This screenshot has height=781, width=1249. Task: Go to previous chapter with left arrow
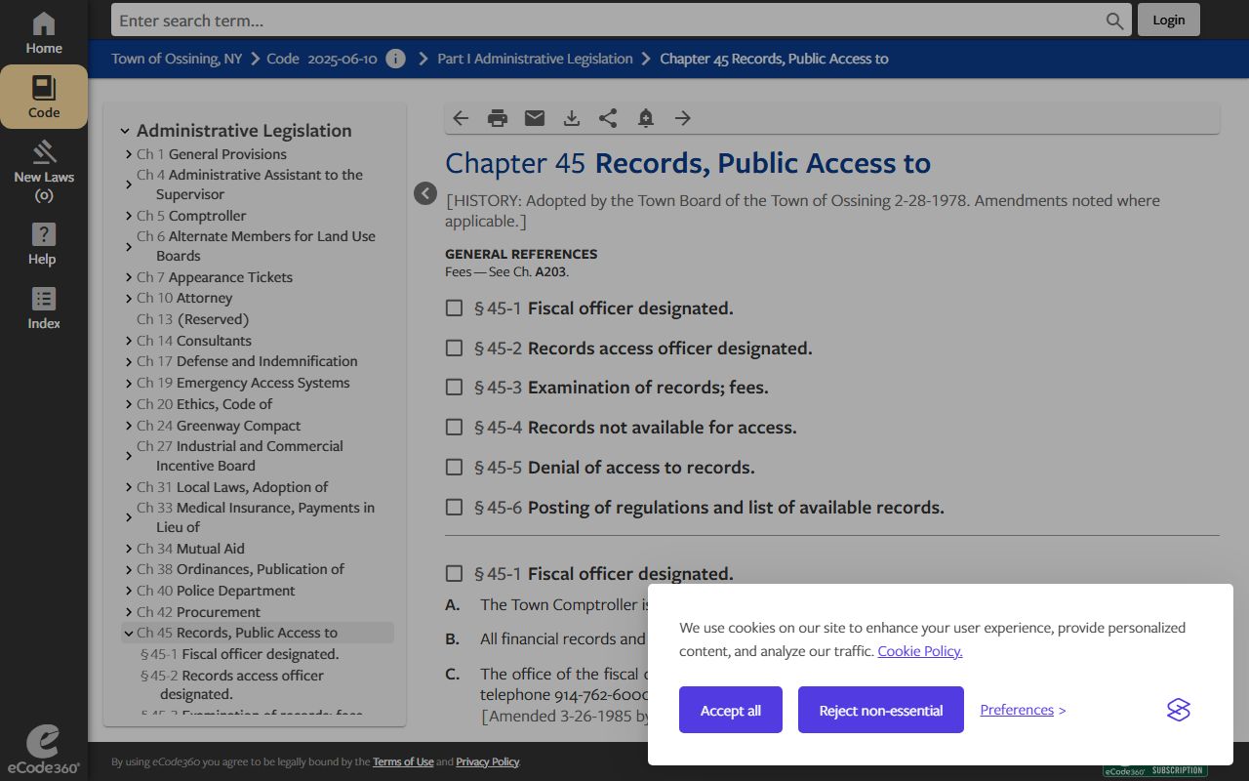coord(461,118)
